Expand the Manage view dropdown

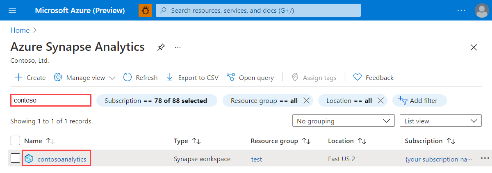(x=112, y=78)
